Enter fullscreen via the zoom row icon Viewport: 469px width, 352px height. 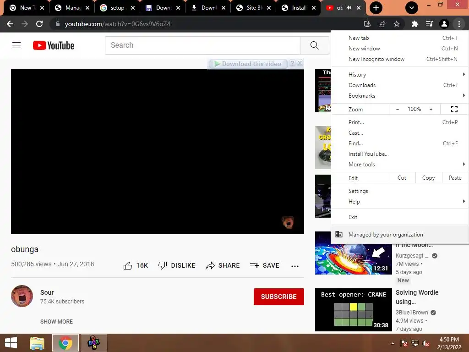pos(454,109)
